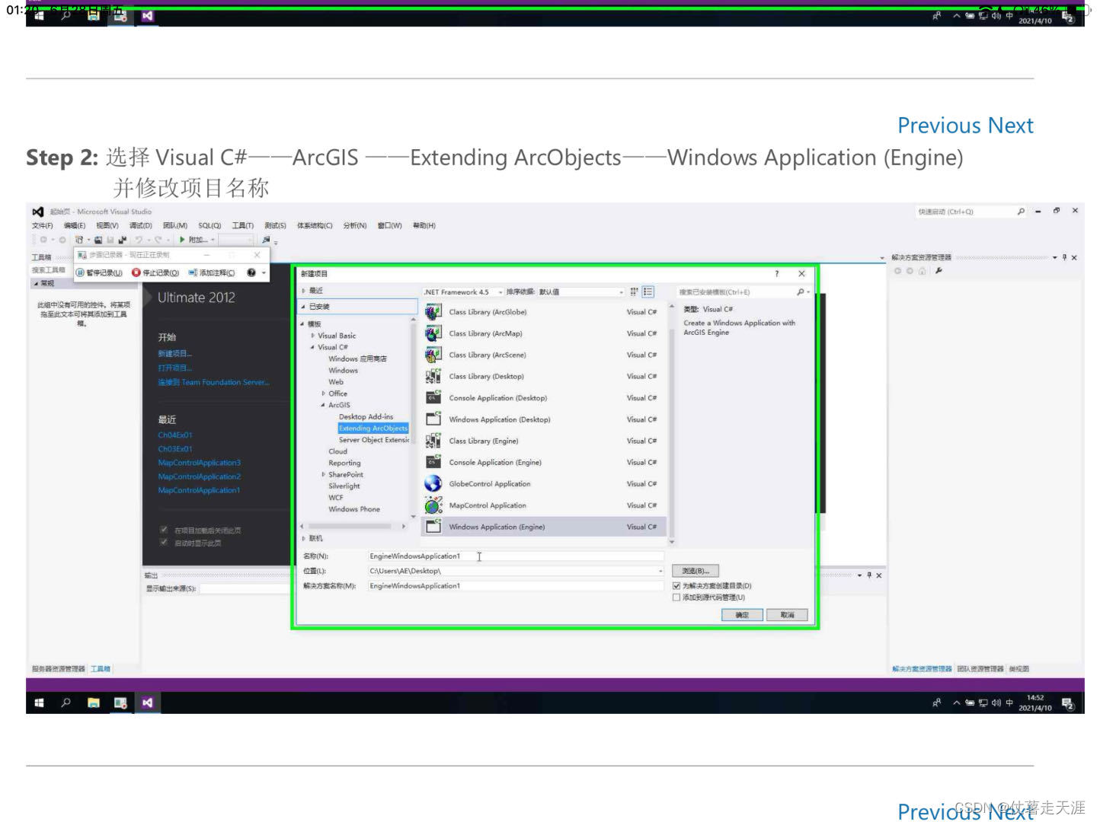The image size is (1097, 822).
Task: Open the 调试(D) menu
Action: pos(141,226)
